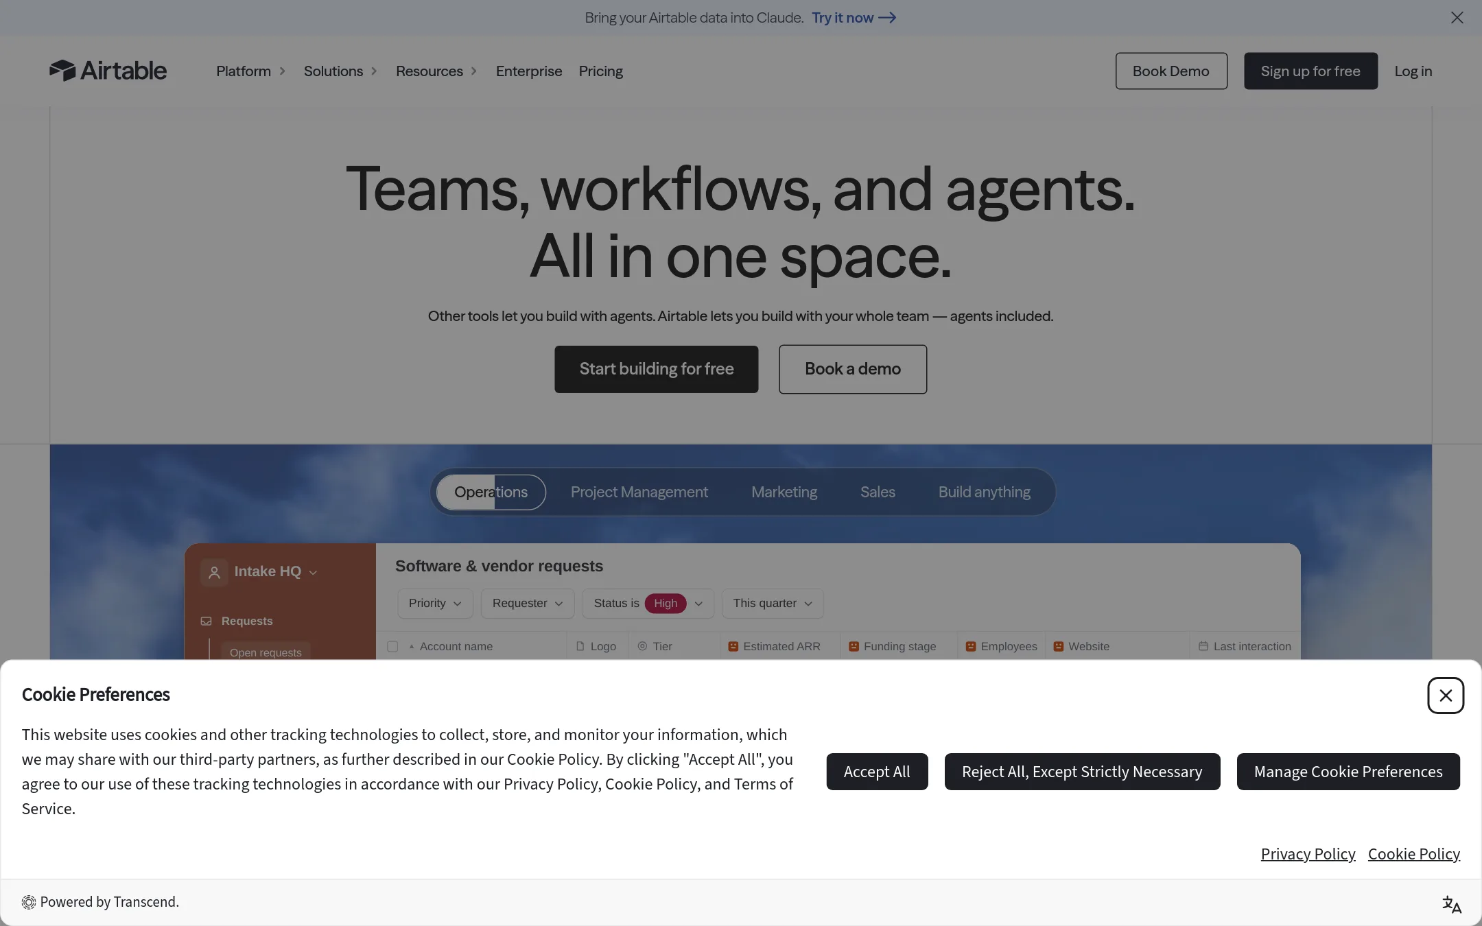
Task: Click Sign up for free
Action: coord(1310,71)
